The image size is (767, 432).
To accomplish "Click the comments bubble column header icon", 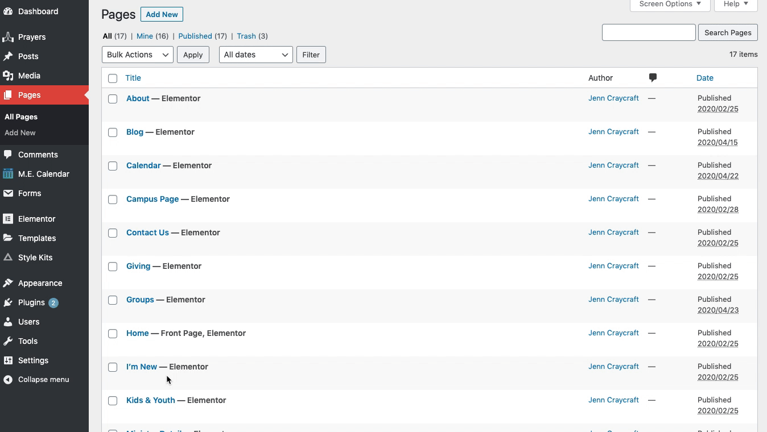I will (x=653, y=78).
